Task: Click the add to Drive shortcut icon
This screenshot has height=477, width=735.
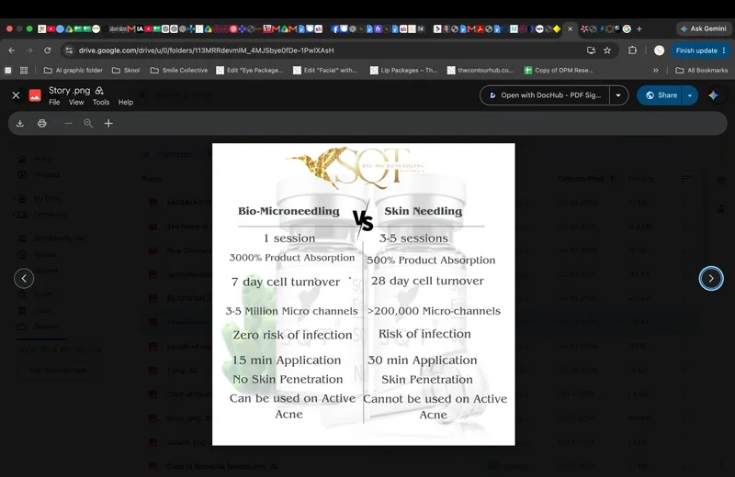Action: coord(99,90)
